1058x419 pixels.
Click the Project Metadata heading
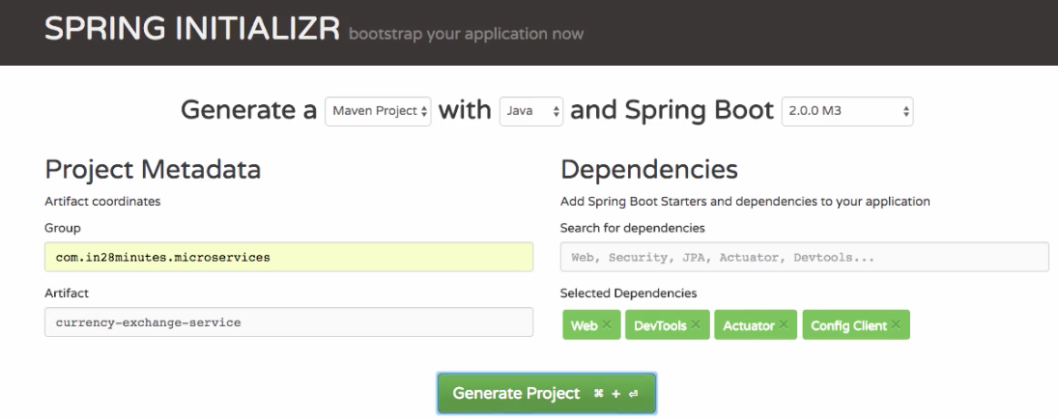[x=153, y=169]
